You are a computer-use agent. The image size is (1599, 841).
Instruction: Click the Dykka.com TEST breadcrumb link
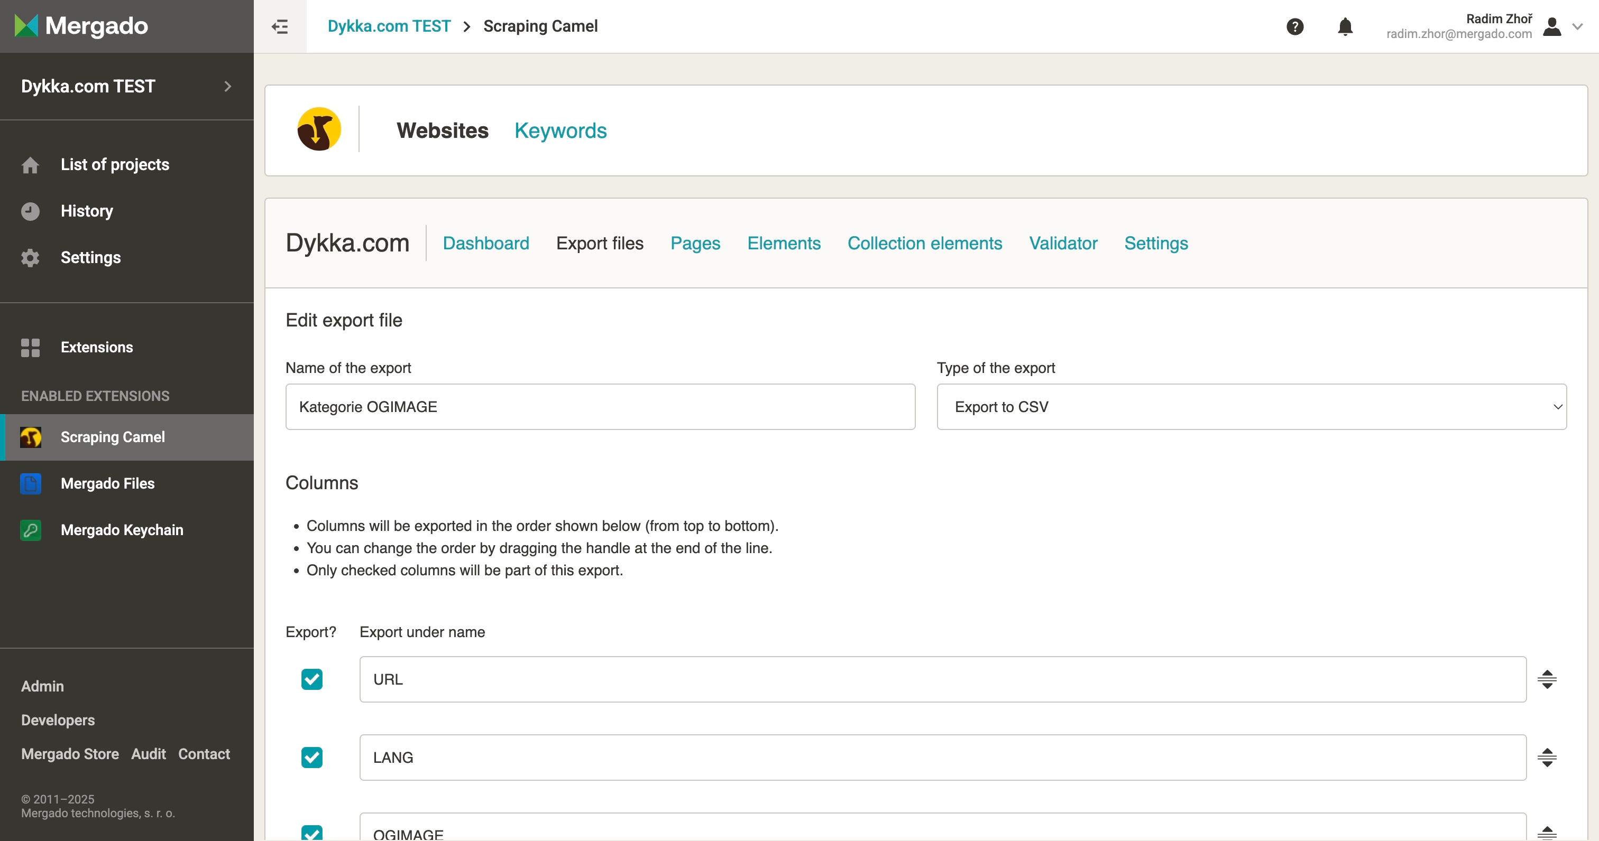[x=389, y=26]
